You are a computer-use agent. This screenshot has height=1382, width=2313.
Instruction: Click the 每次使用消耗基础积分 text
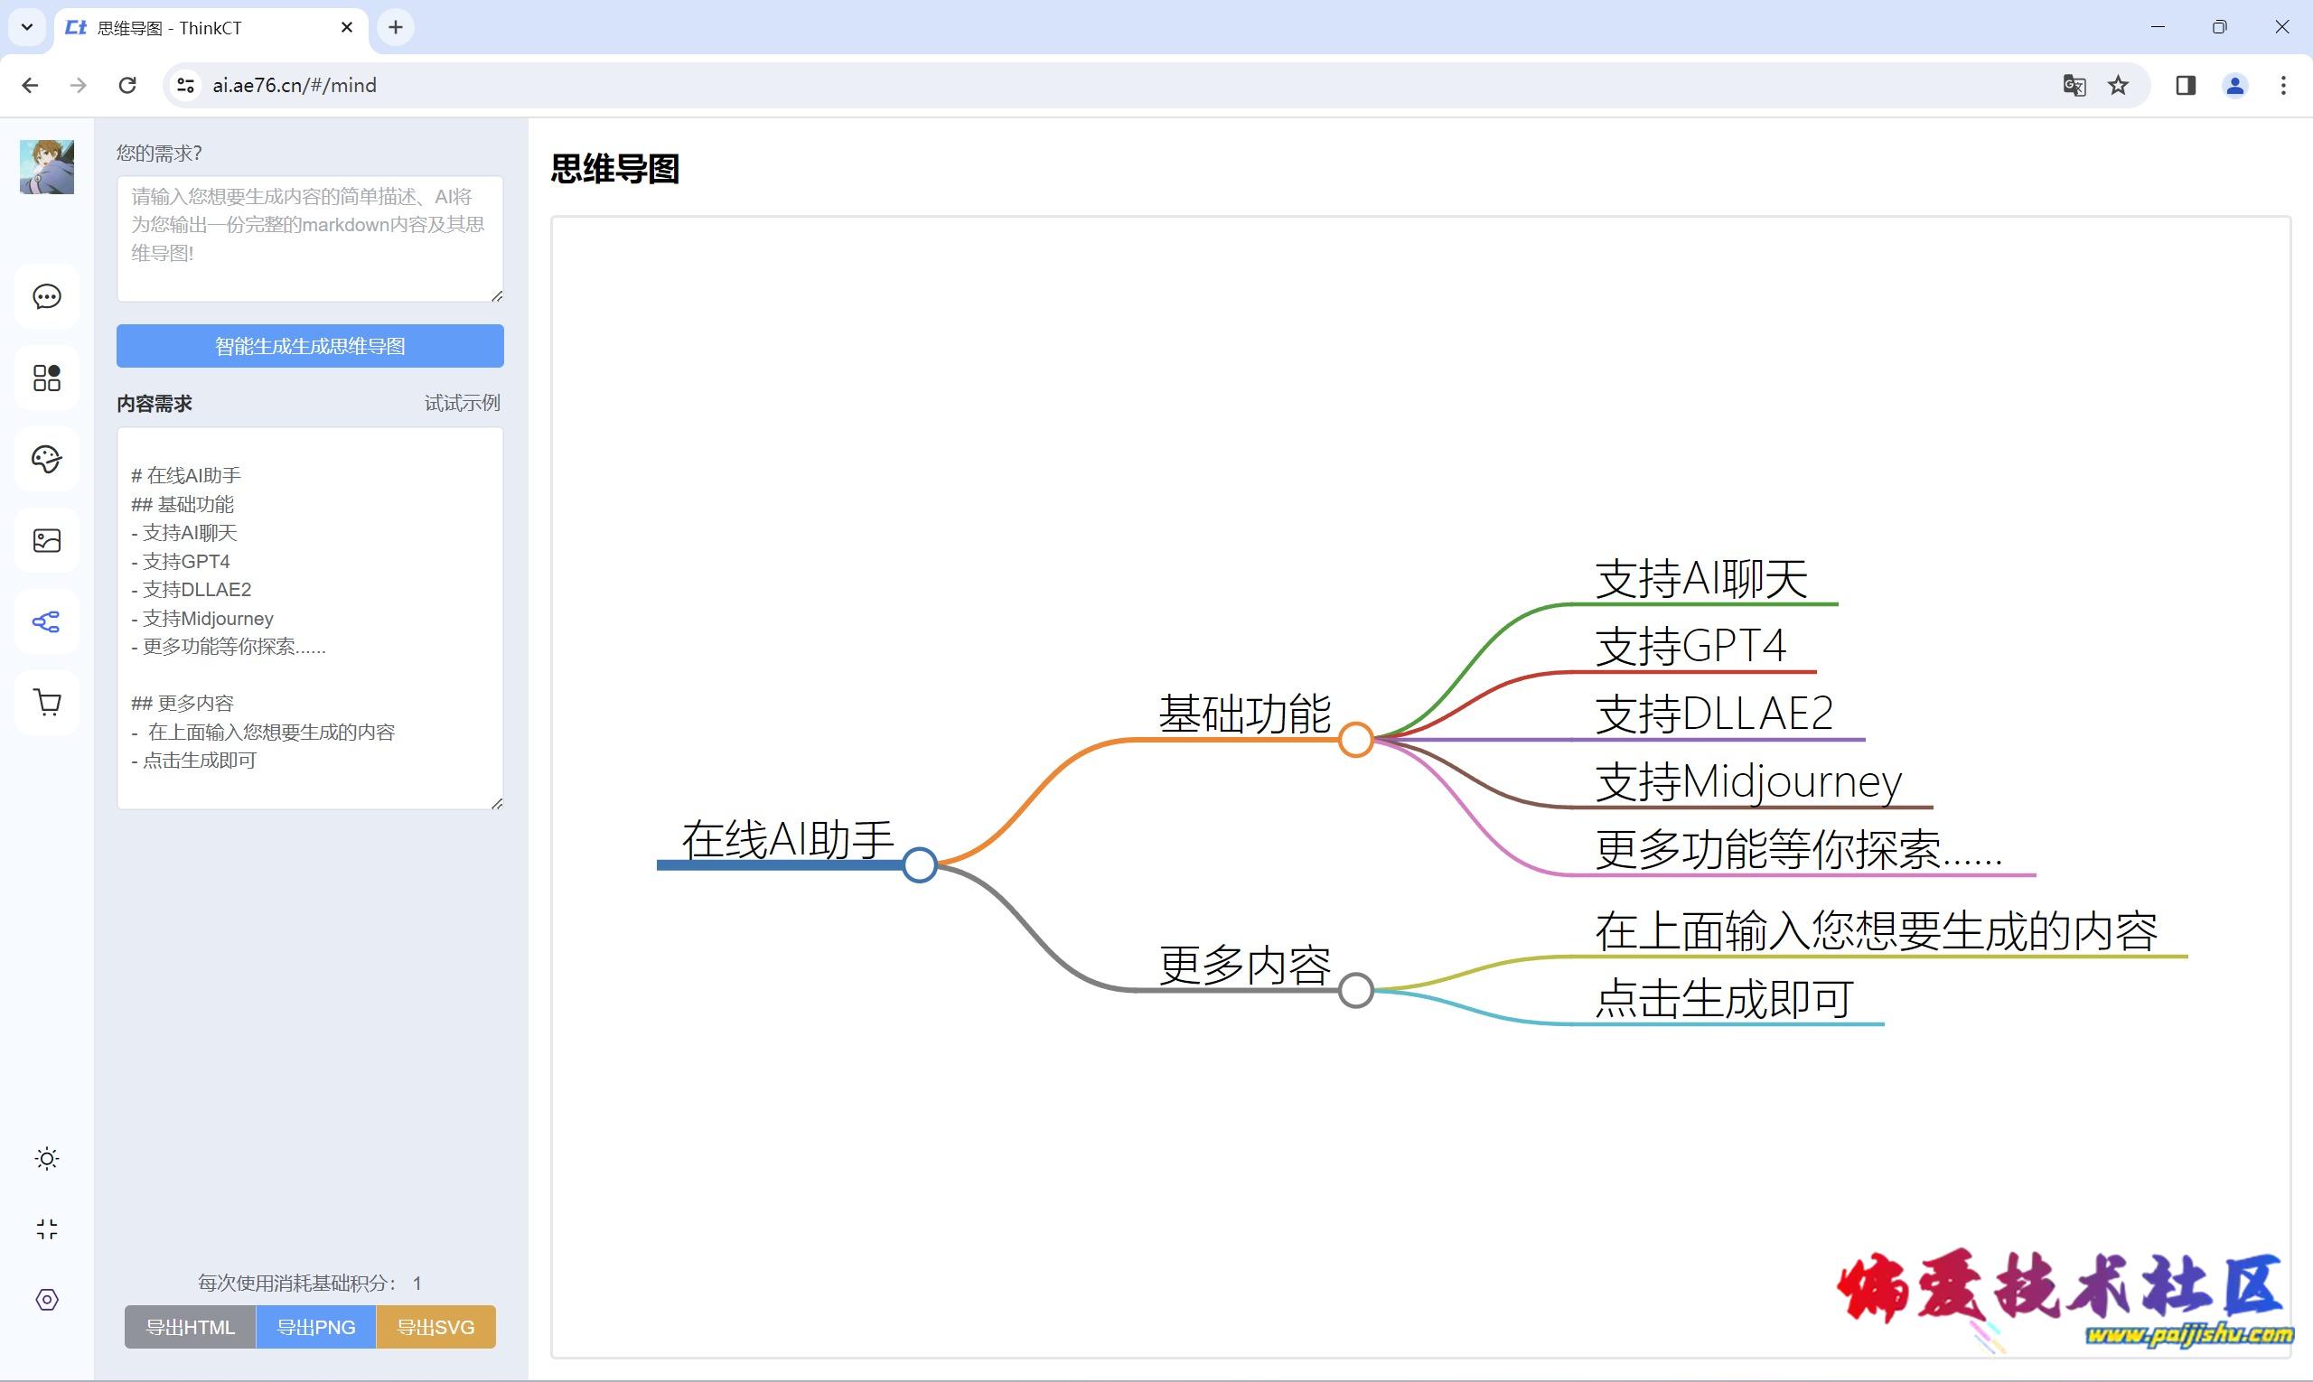point(310,1284)
